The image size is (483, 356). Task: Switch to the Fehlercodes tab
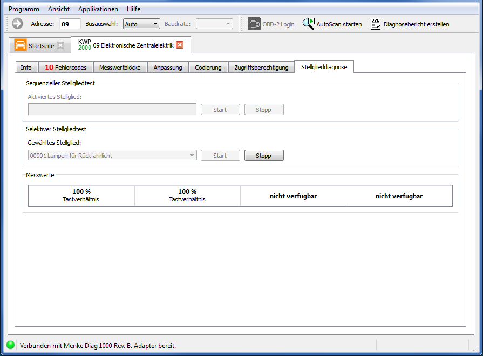pyautogui.click(x=65, y=68)
